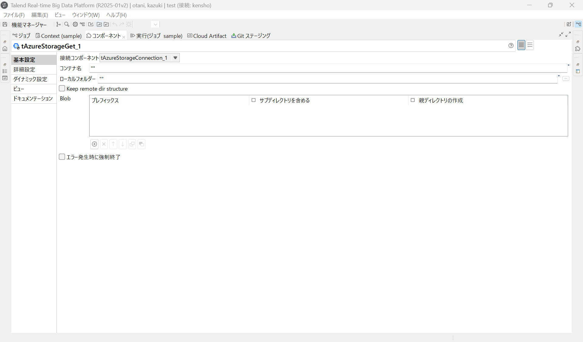Open the 接続コンポーネント connection dropdown
This screenshot has width=583, height=342.
(175, 58)
